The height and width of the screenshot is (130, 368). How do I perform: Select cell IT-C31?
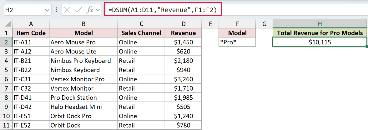(31, 79)
